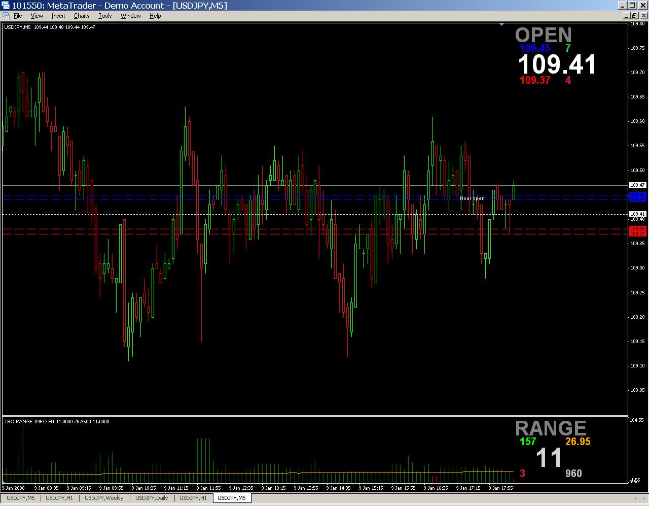Click the red '4' value next to 109.37
649x506 pixels.
[568, 80]
